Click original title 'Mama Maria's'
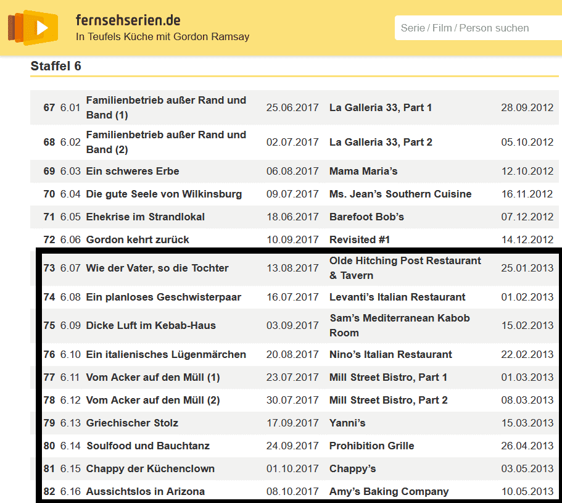The height and width of the screenshot is (503, 562). (363, 171)
